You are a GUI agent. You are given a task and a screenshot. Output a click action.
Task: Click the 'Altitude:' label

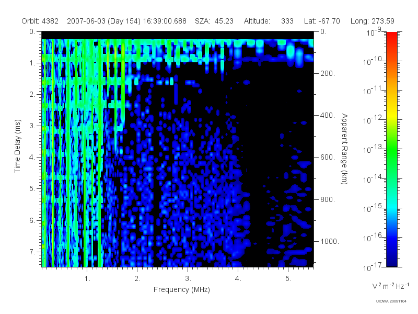pyautogui.click(x=257, y=21)
